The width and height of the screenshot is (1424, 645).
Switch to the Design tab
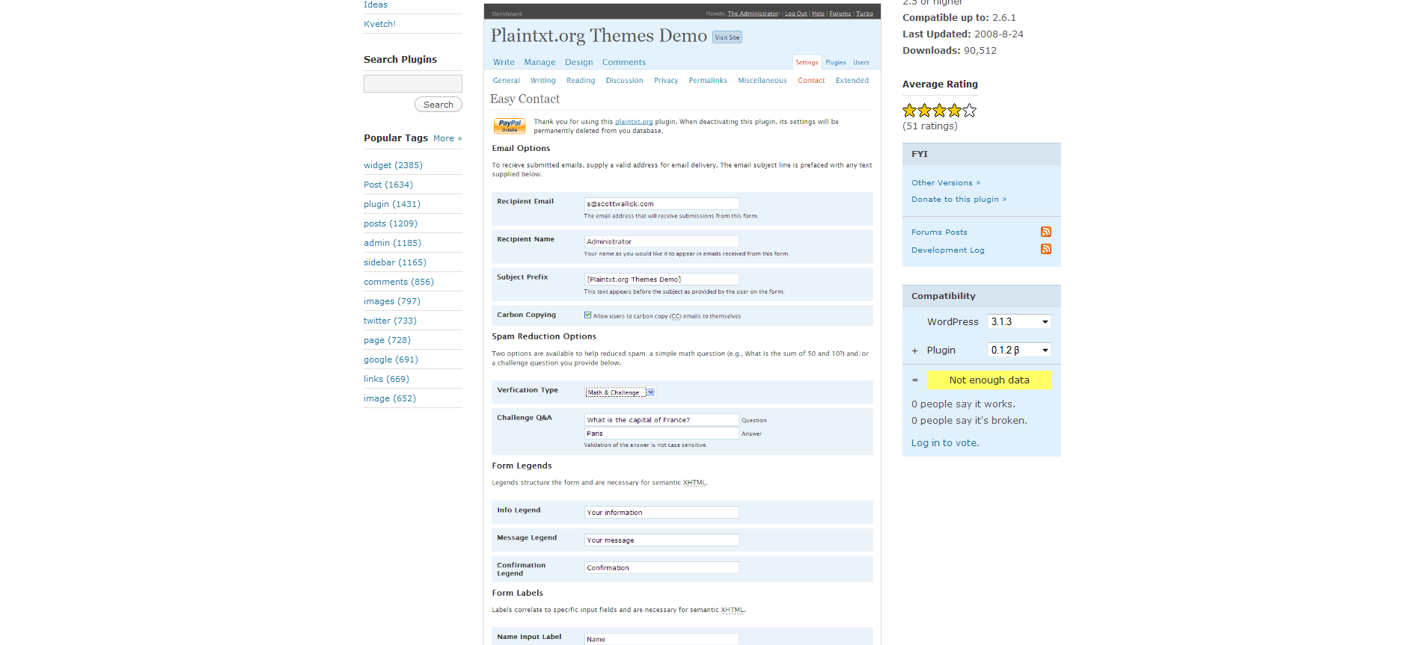[578, 62]
